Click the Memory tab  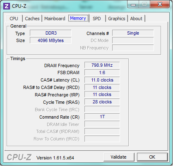tap(78, 18)
